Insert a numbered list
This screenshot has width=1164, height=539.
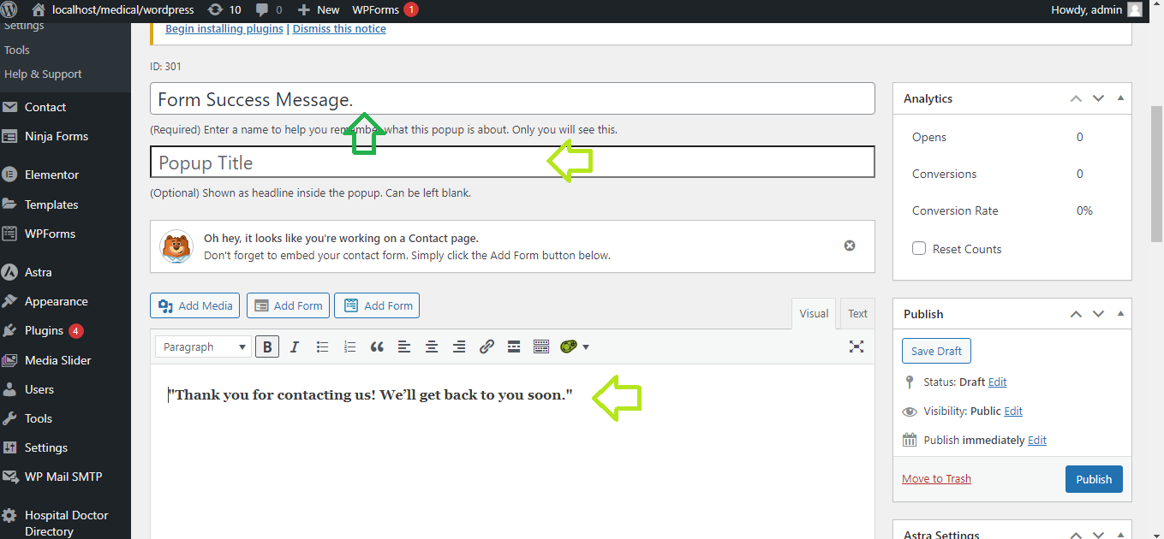tap(349, 346)
